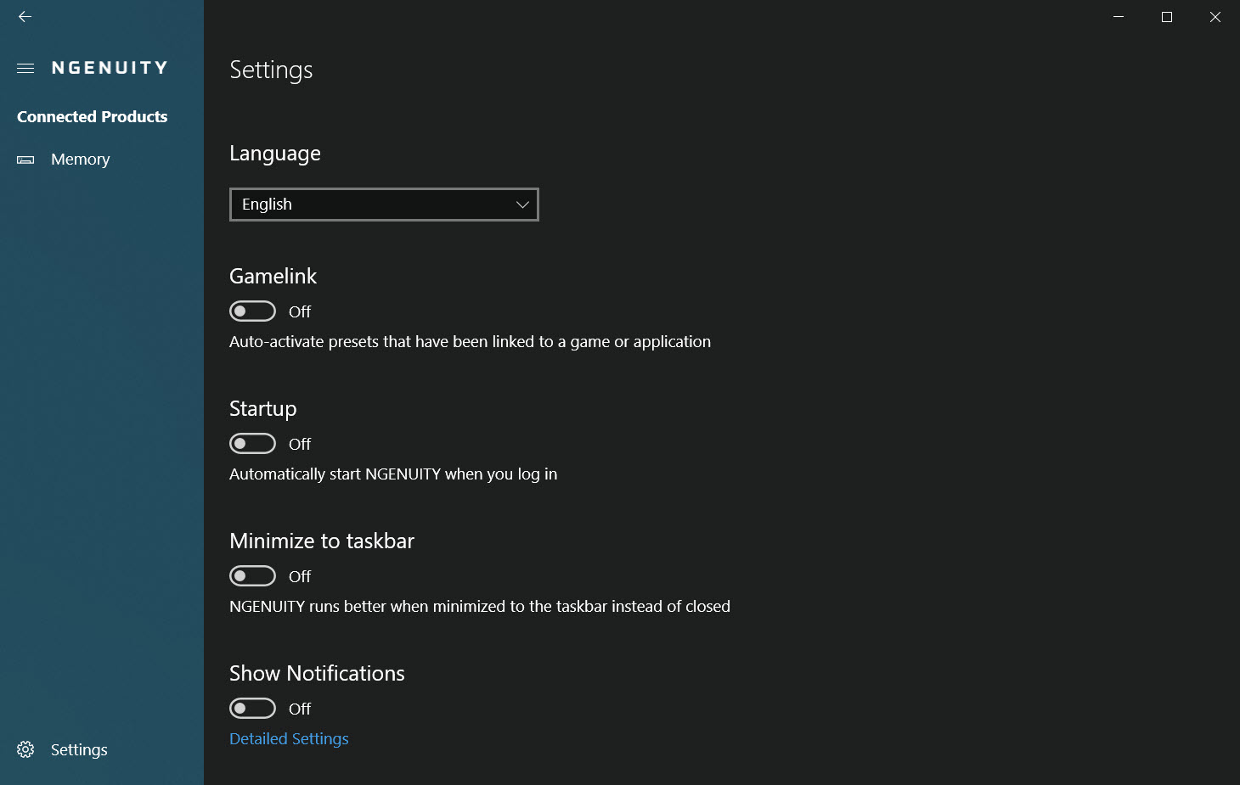Click Automatically start NGENUITY description text

tap(393, 474)
